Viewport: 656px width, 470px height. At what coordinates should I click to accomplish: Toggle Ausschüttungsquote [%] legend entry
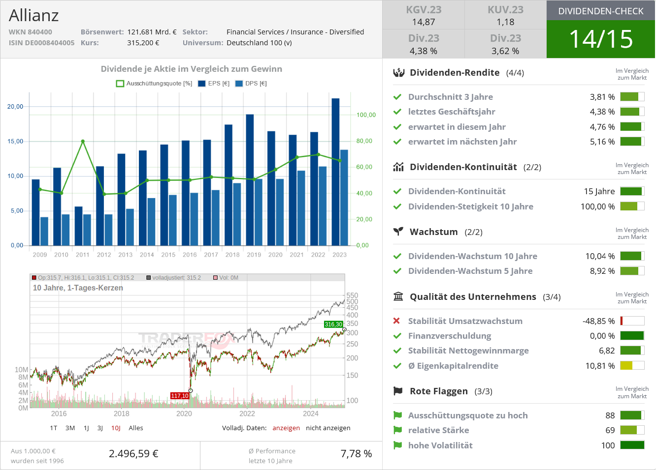click(x=154, y=84)
